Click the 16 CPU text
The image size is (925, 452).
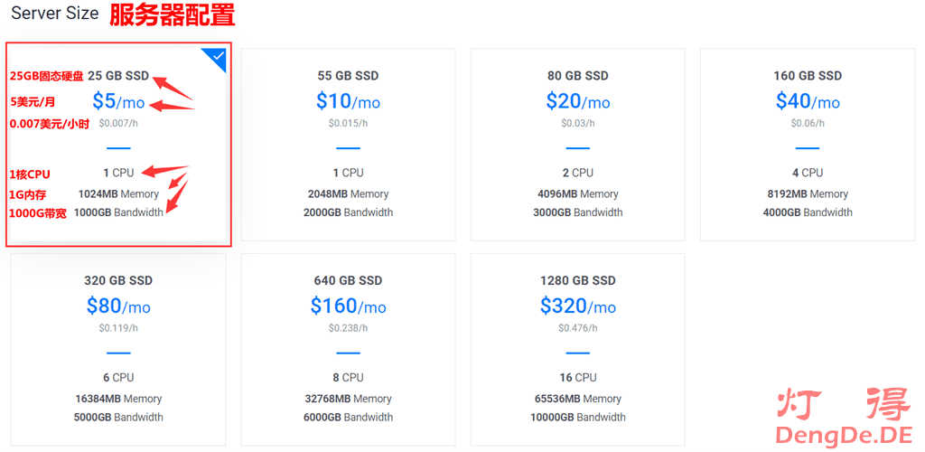pos(577,378)
